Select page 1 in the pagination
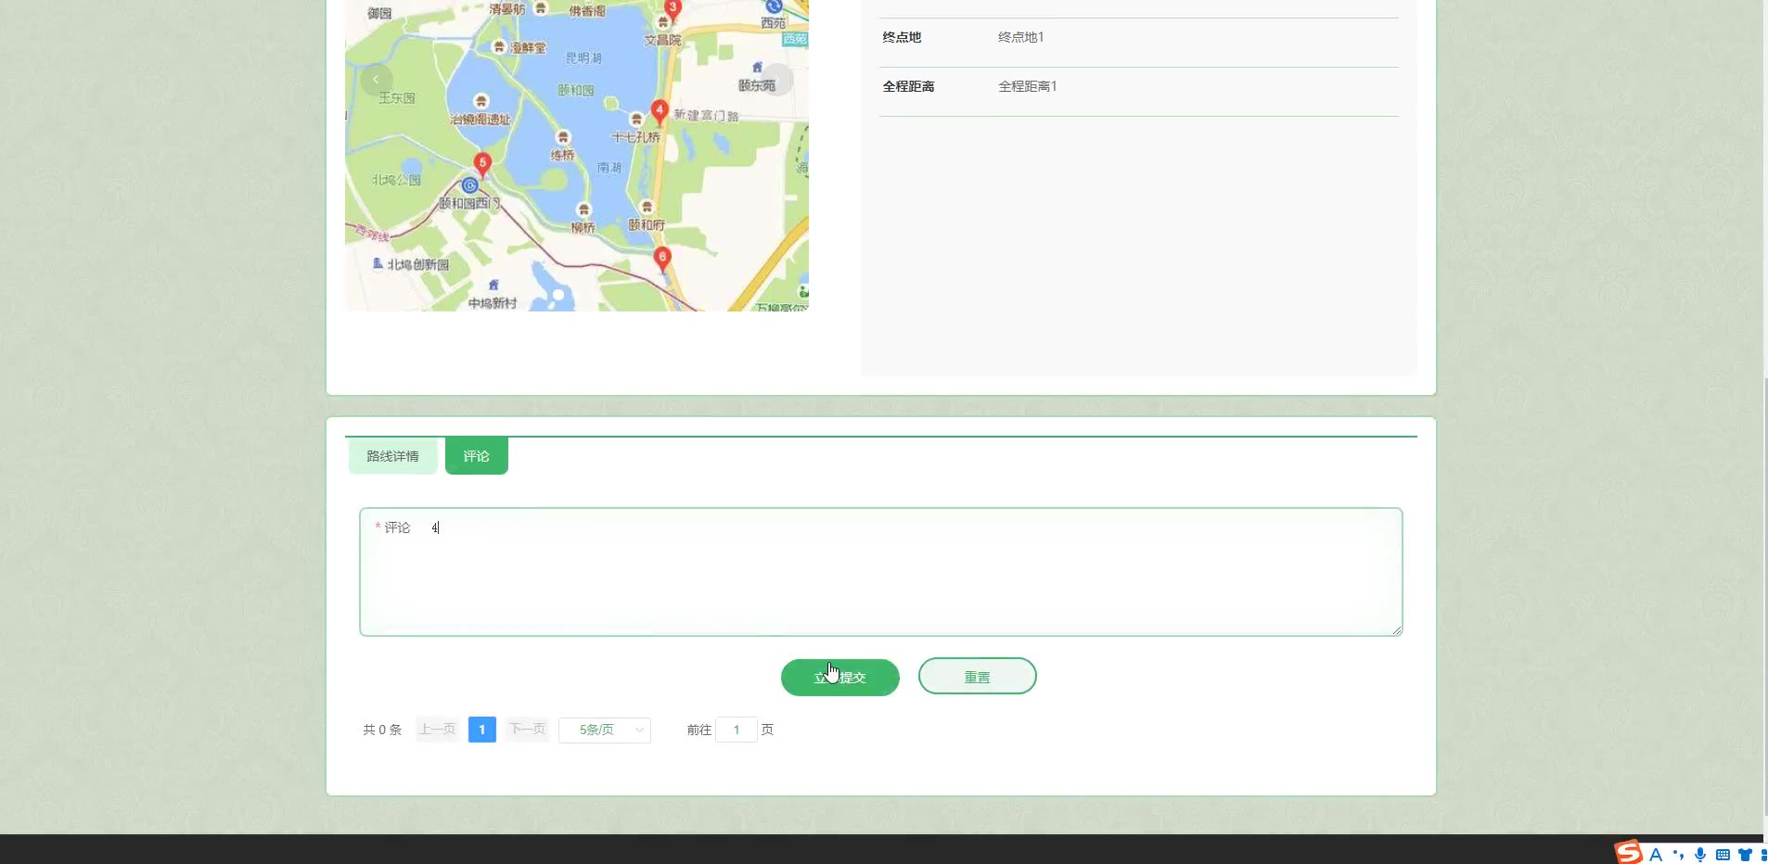 482,730
